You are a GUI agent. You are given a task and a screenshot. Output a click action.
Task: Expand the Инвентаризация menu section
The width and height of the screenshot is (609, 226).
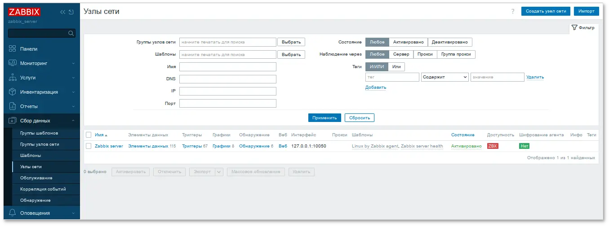click(73, 92)
